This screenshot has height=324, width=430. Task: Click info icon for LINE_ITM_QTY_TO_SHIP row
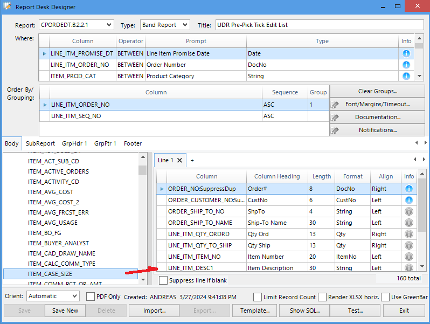[x=408, y=245]
